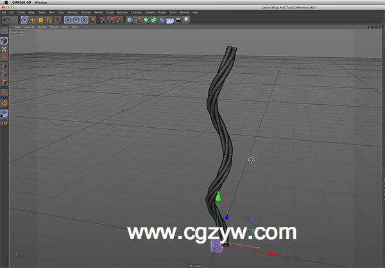This screenshot has width=385, height=268.
Task: Open the Script menu
Action: [173, 12]
